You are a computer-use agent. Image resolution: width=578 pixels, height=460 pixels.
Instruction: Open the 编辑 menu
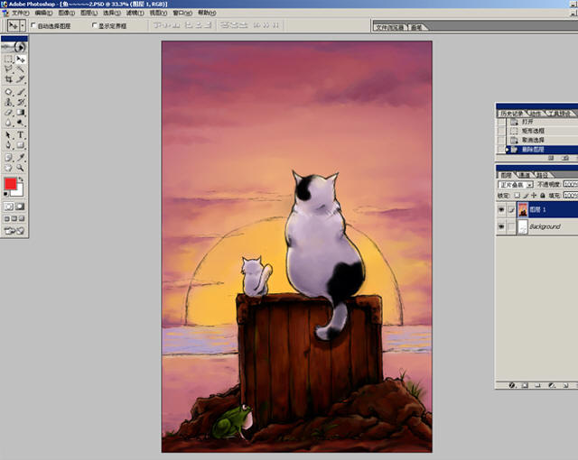point(44,13)
